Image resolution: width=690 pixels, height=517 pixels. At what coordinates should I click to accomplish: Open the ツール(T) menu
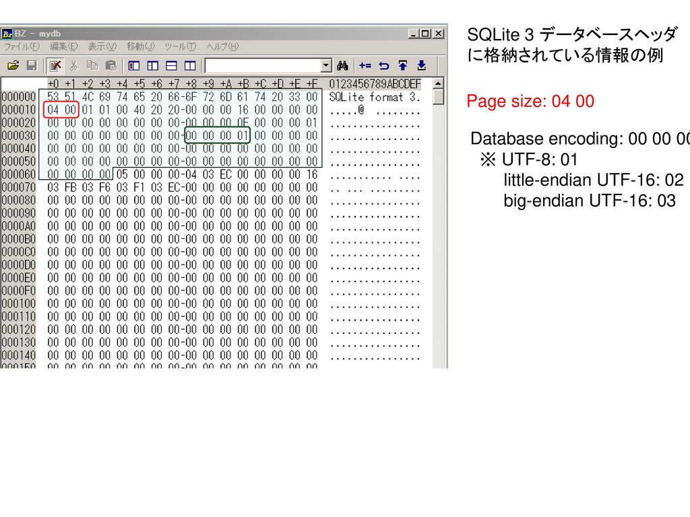coord(181,46)
